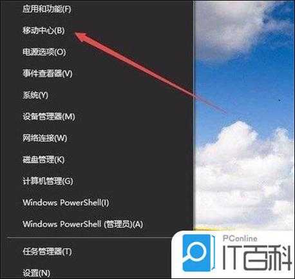The height and width of the screenshot is (279, 295).
Task: Click the PConline label text
Action: click(x=240, y=238)
